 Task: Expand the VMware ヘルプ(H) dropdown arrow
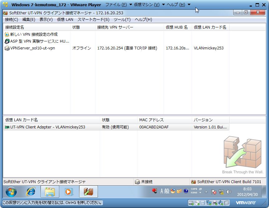(x=189, y=5)
